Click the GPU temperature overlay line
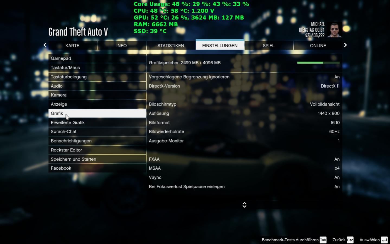Viewport: 390px width, 244px height. click(x=189, y=18)
